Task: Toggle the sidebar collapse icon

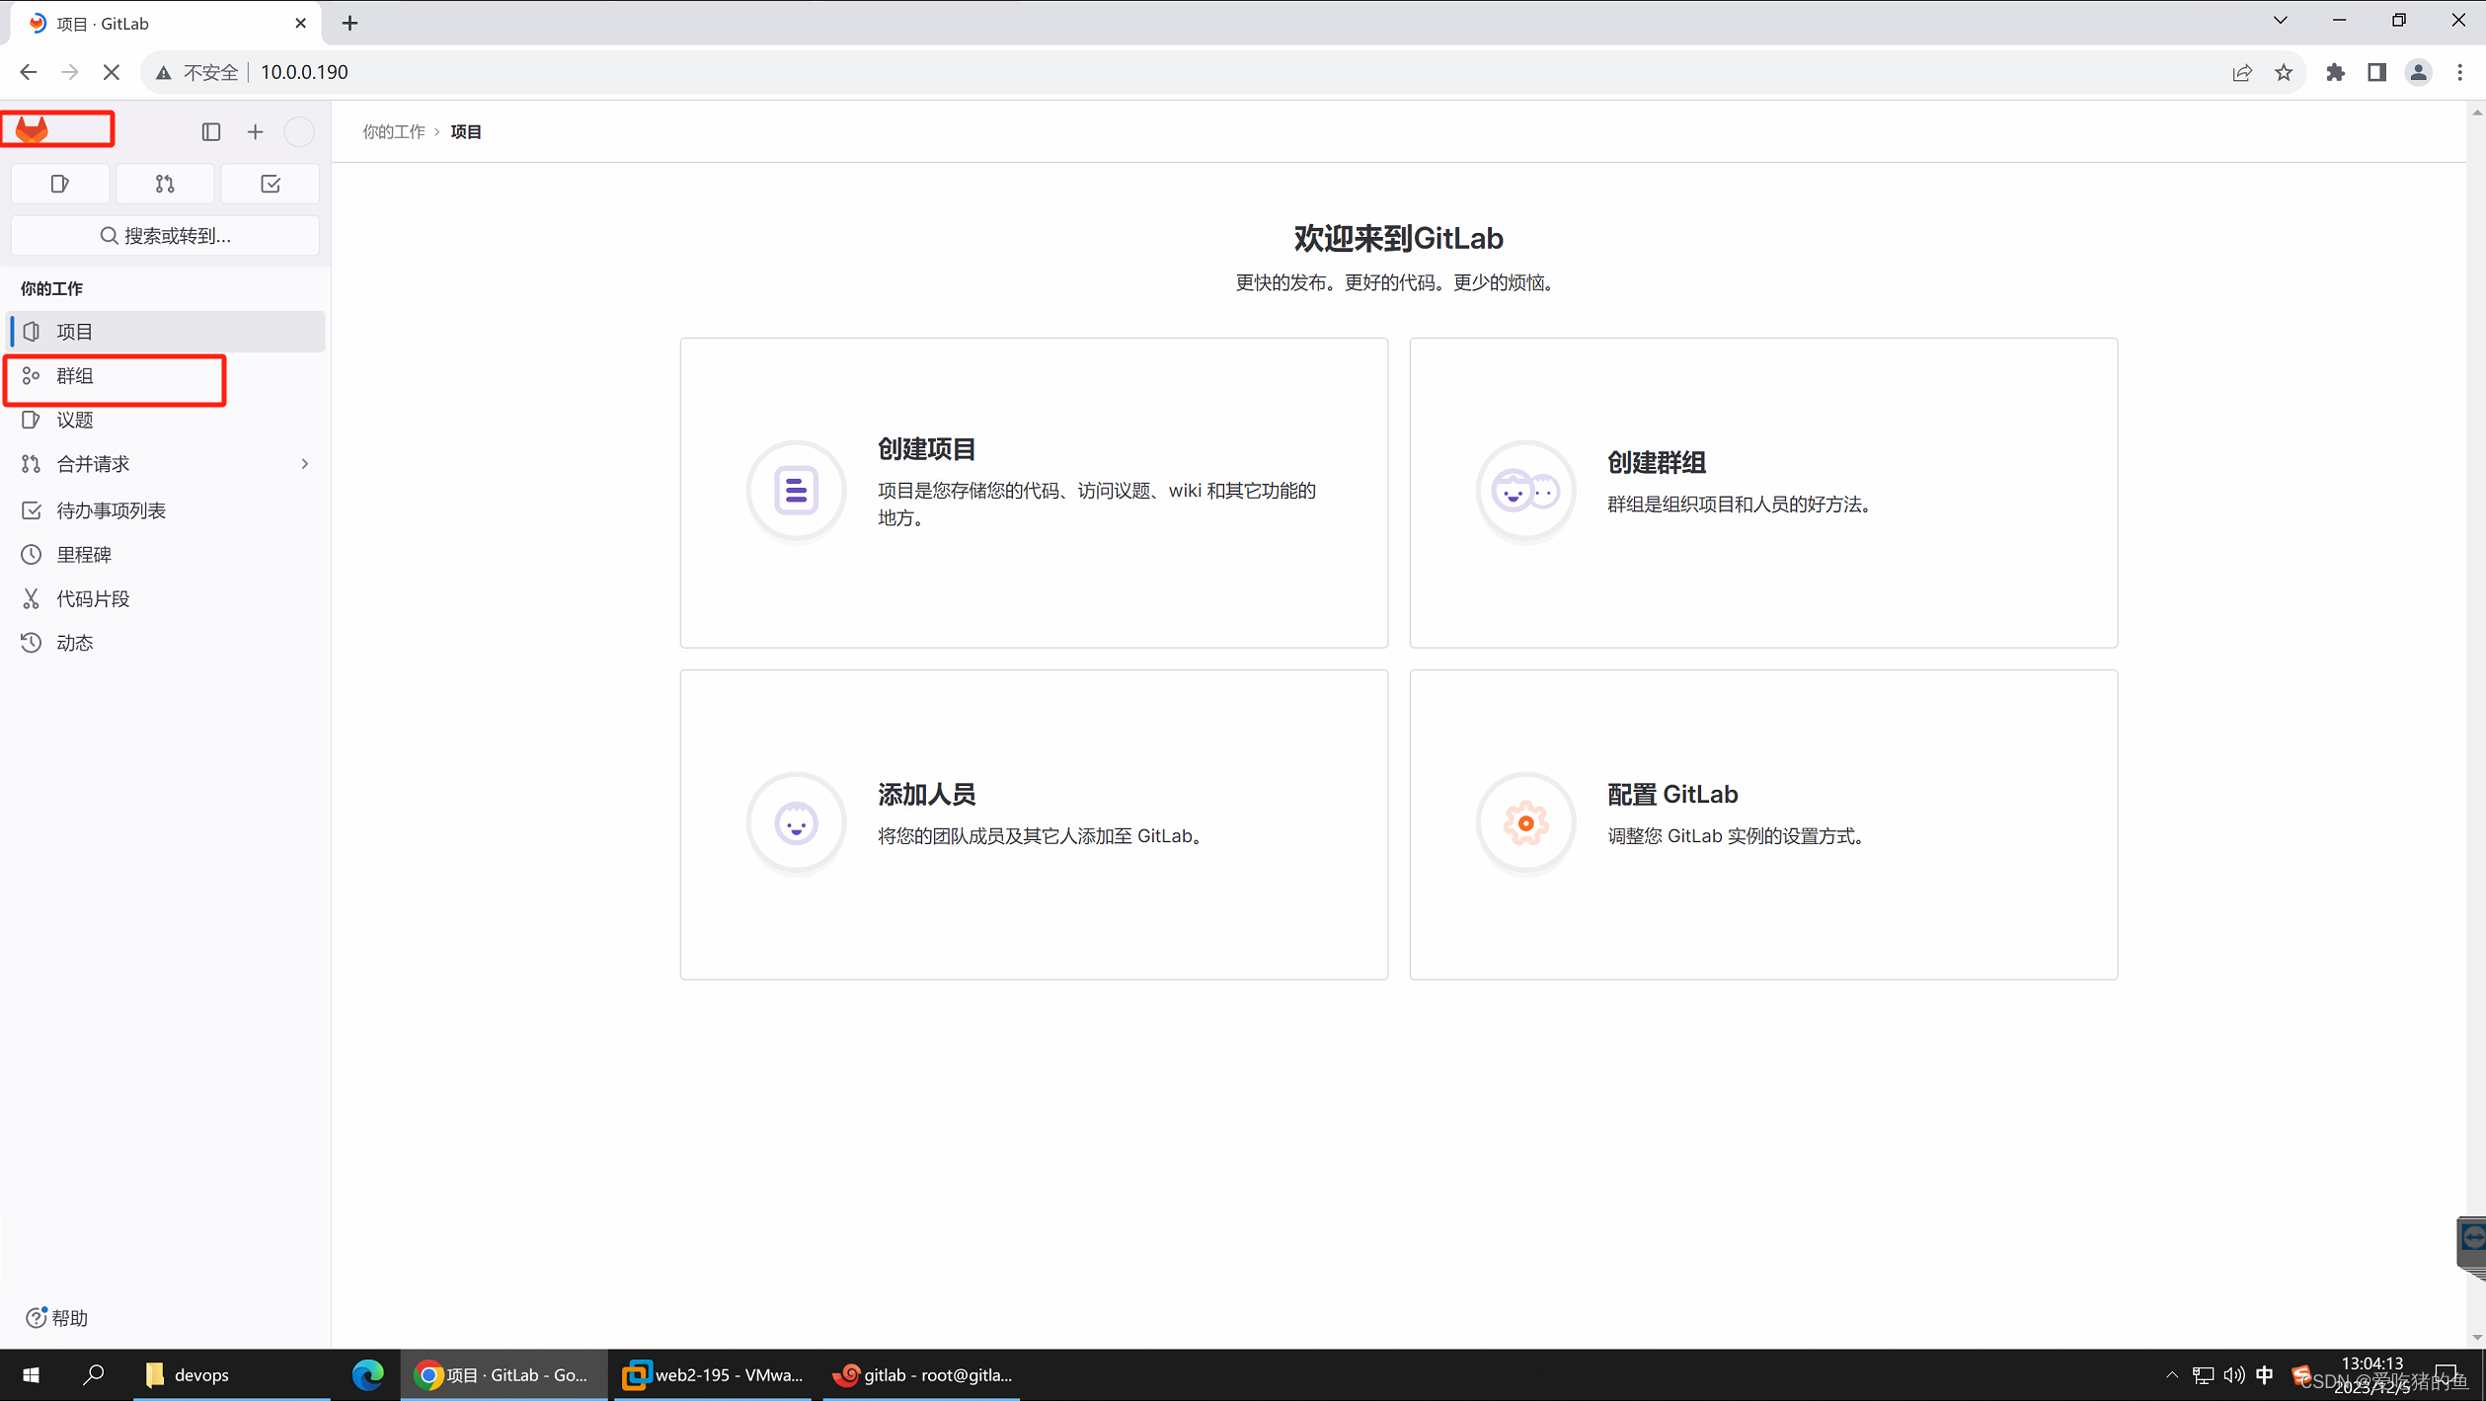Action: (x=211, y=131)
